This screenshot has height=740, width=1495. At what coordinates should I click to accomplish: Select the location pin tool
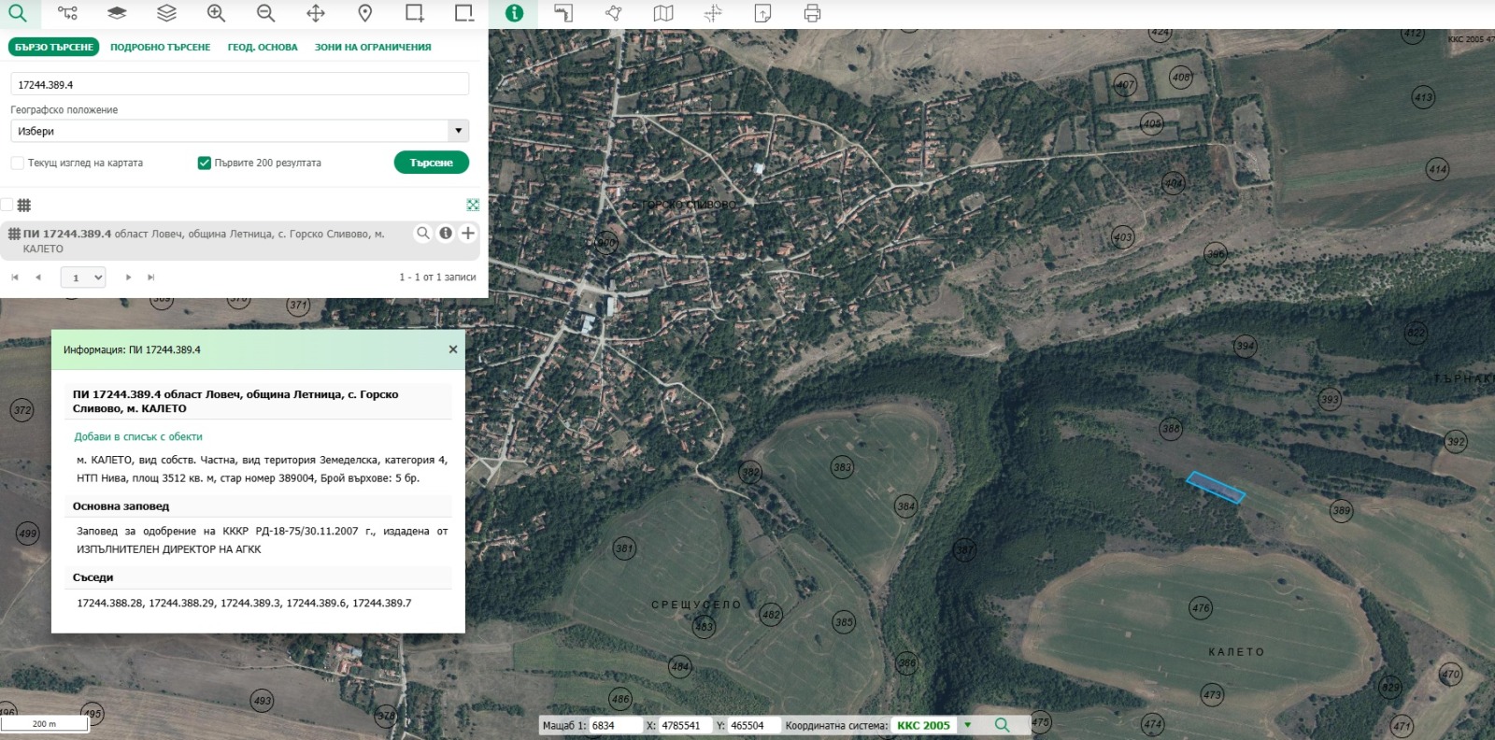365,13
